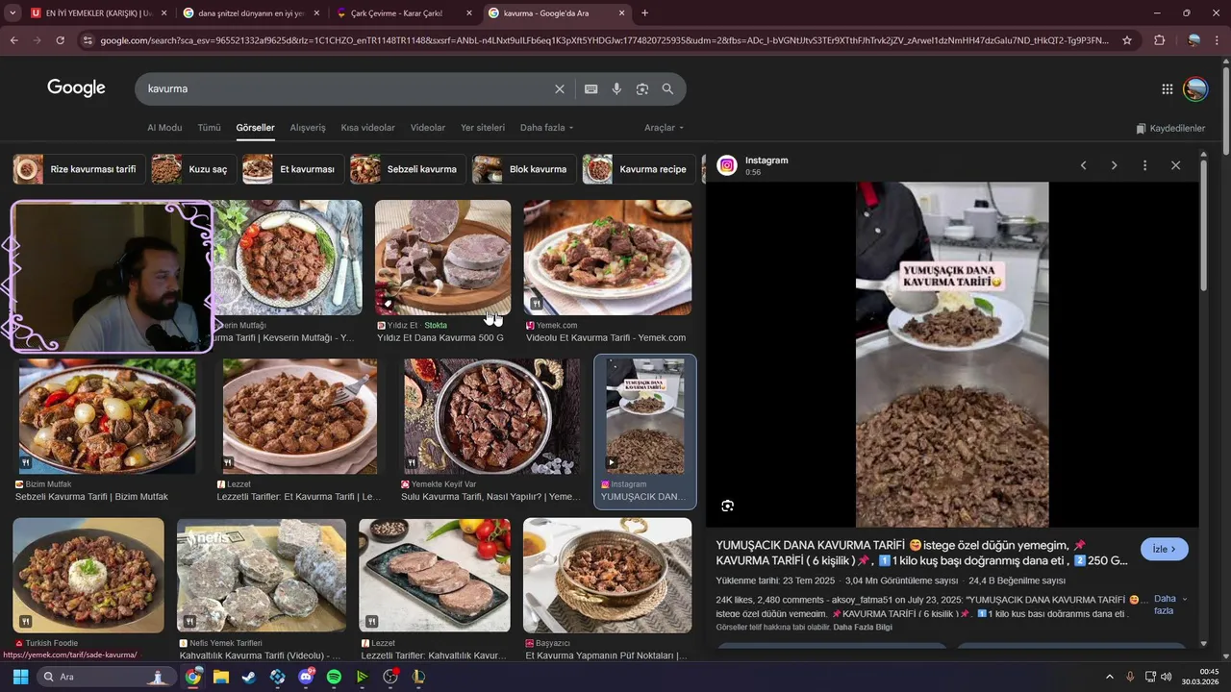This screenshot has height=692, width=1231.
Task: Open the Lezzet Et Kavurma Tarifi thumbnail
Action: coord(299,417)
